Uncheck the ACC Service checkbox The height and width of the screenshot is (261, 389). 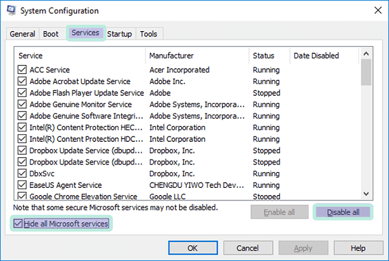point(22,70)
